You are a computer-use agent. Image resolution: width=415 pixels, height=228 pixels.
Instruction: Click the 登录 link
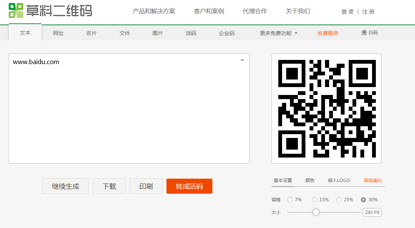coord(348,12)
